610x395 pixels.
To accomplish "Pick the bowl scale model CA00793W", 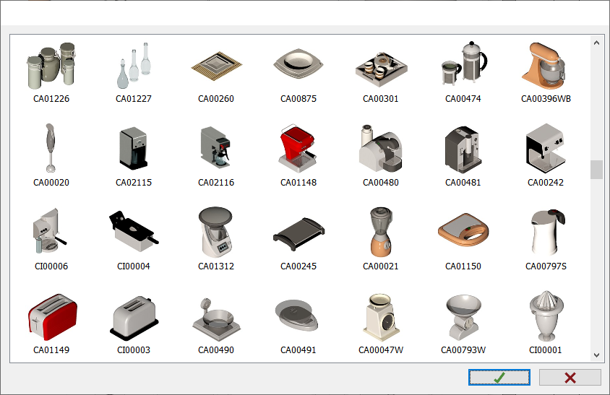I will 464,318.
